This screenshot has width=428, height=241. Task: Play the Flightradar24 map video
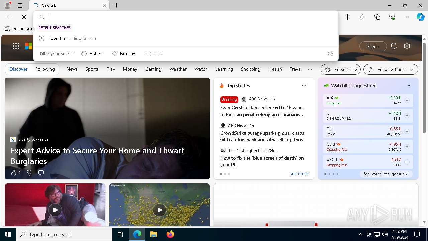159,210
